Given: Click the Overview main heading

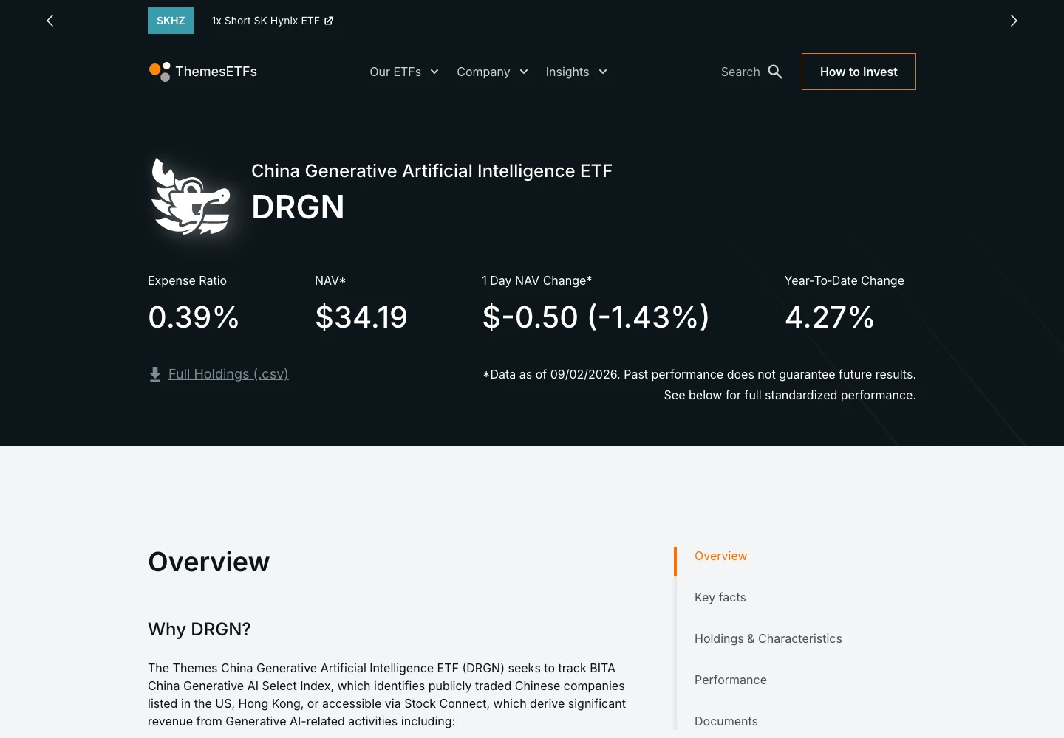Looking at the screenshot, I should tap(209, 562).
